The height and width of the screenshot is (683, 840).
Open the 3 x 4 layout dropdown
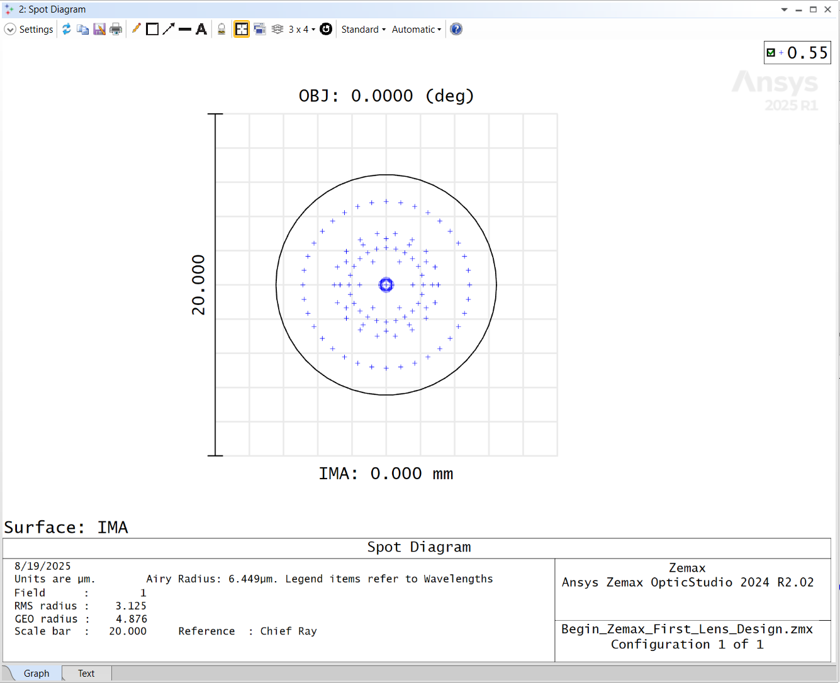pyautogui.click(x=297, y=29)
